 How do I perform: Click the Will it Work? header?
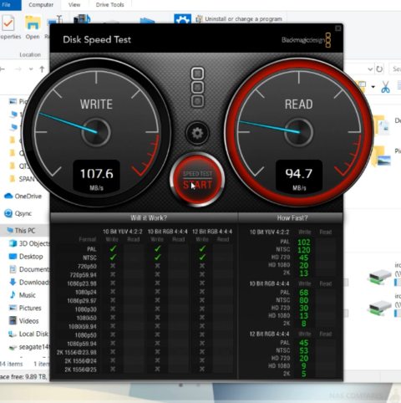pos(149,218)
